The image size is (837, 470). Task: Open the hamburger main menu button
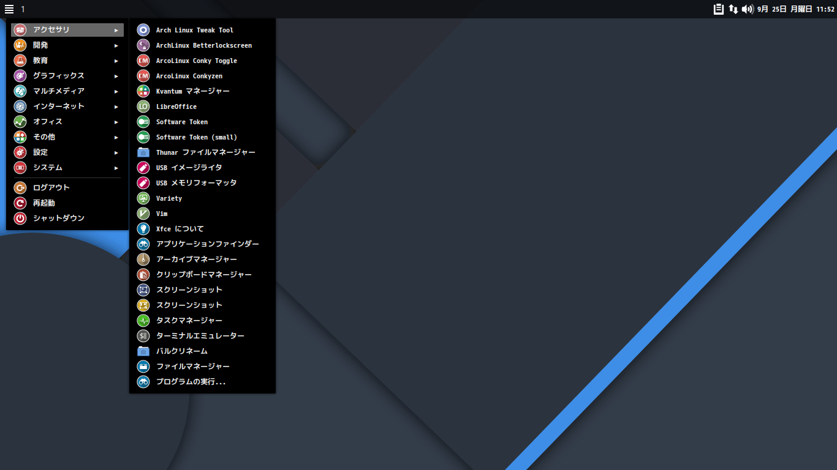coord(9,9)
